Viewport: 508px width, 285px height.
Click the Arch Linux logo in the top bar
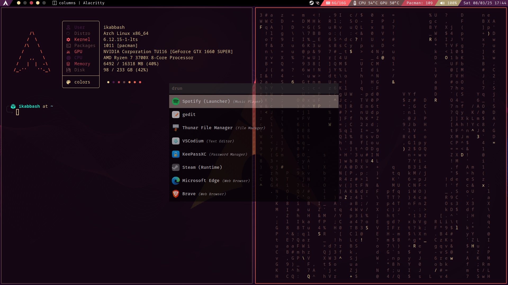click(x=6, y=3)
